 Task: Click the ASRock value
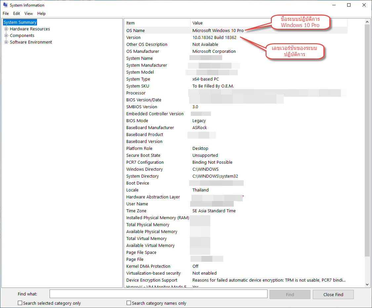point(199,127)
